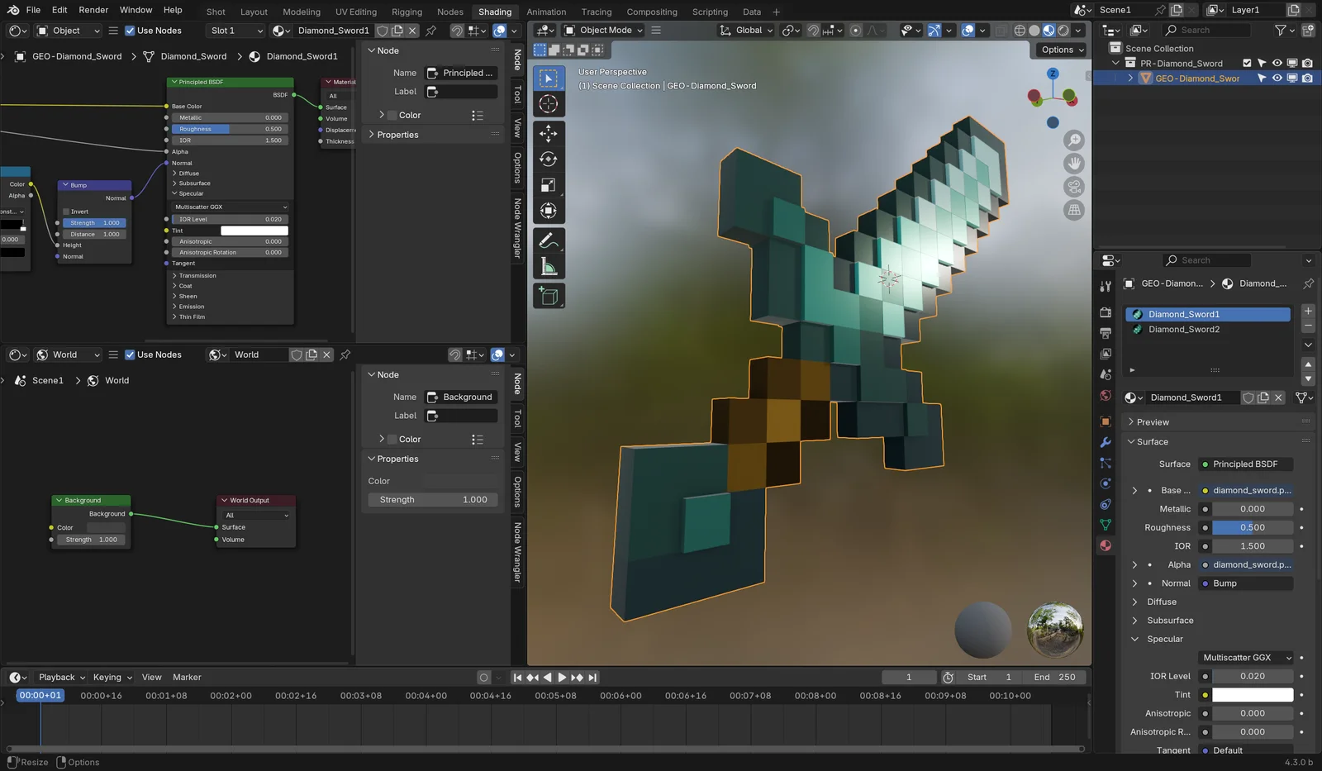Uncheck Use Nodes in the shader editor header

coord(130,30)
